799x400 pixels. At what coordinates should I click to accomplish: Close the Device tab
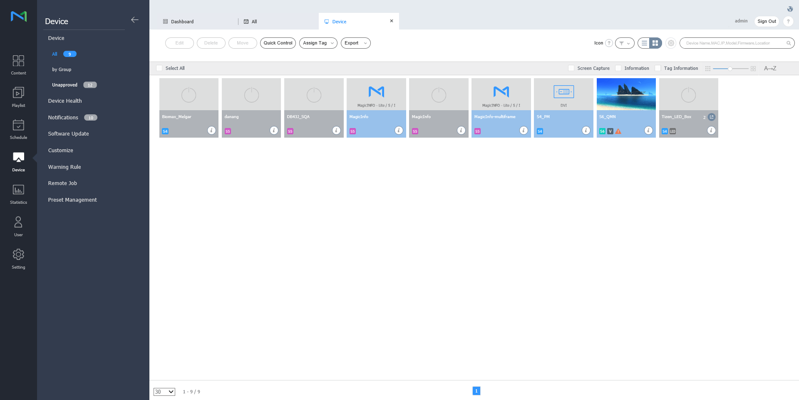click(x=392, y=21)
